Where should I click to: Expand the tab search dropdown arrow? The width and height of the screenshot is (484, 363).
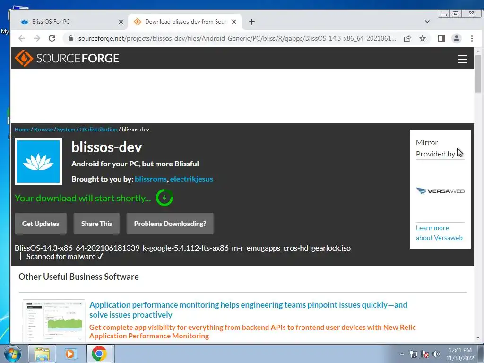coord(427,22)
